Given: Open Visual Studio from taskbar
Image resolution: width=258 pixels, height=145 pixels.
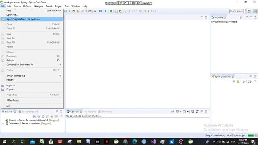Looking at the screenshot, I should [x=153, y=141].
